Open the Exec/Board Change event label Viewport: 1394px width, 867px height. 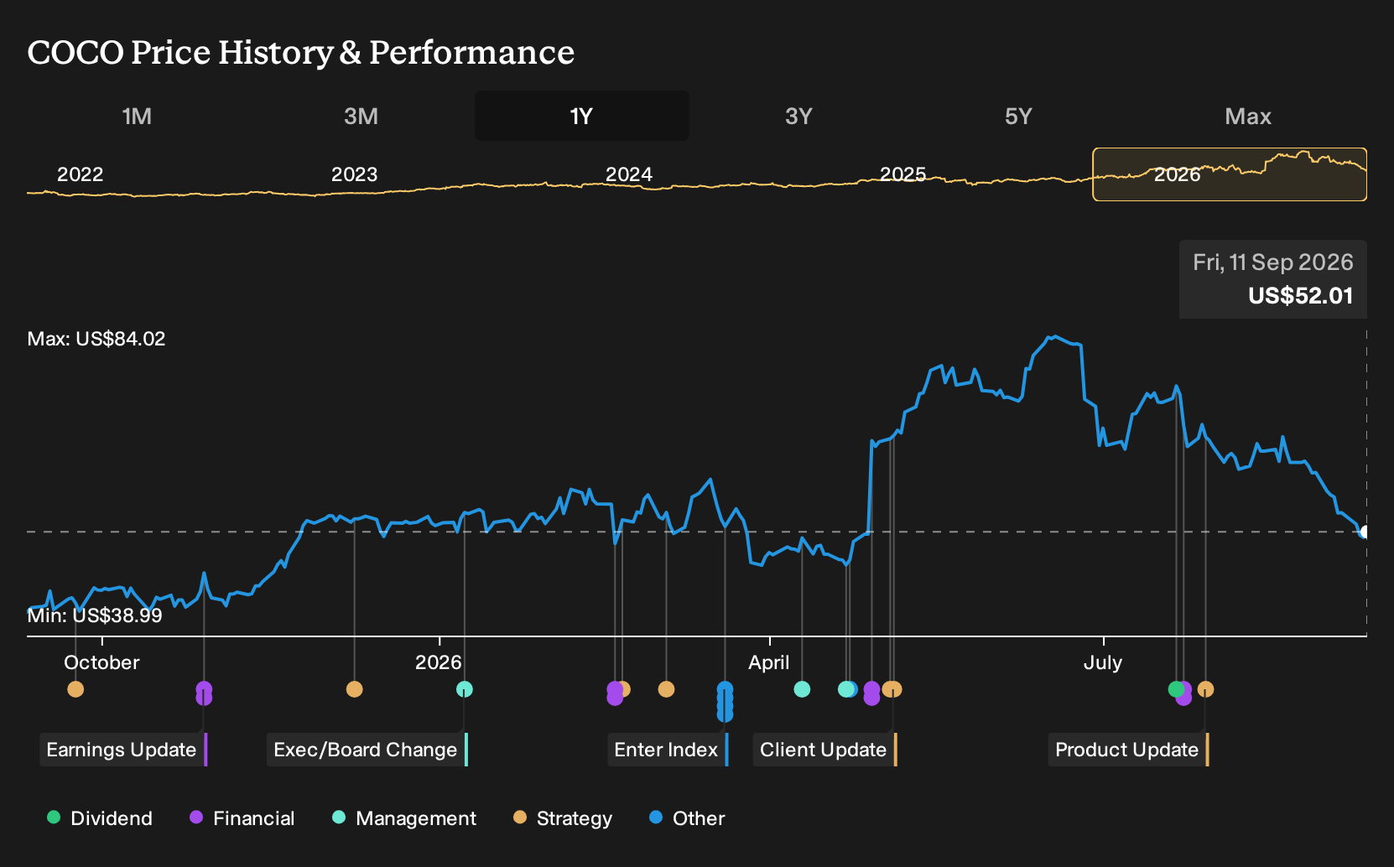click(367, 750)
